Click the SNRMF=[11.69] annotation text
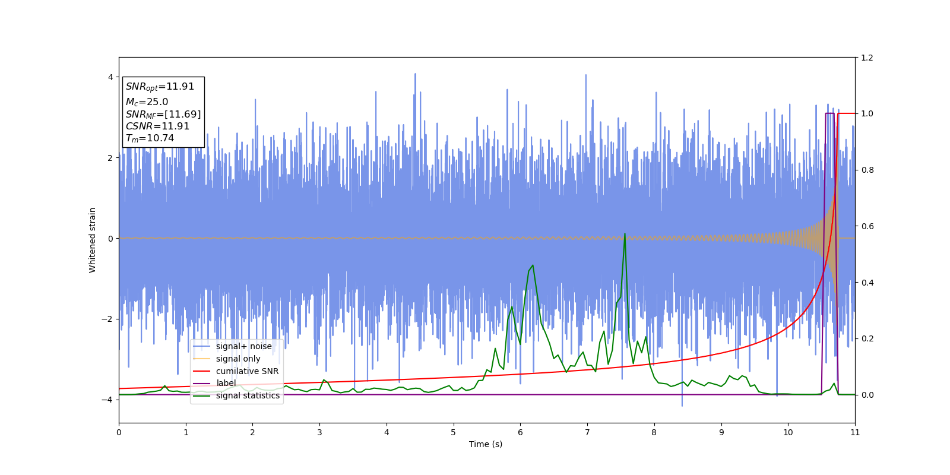The height and width of the screenshot is (475, 950). click(163, 115)
